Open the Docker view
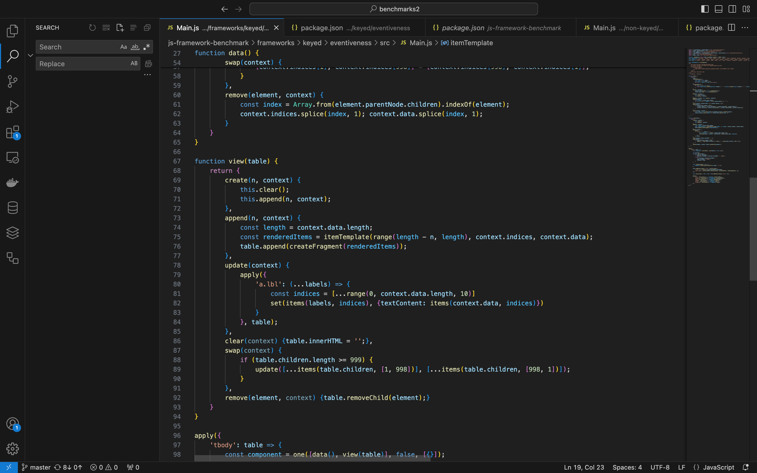Screen dimensions: 757x473 tap(13, 182)
